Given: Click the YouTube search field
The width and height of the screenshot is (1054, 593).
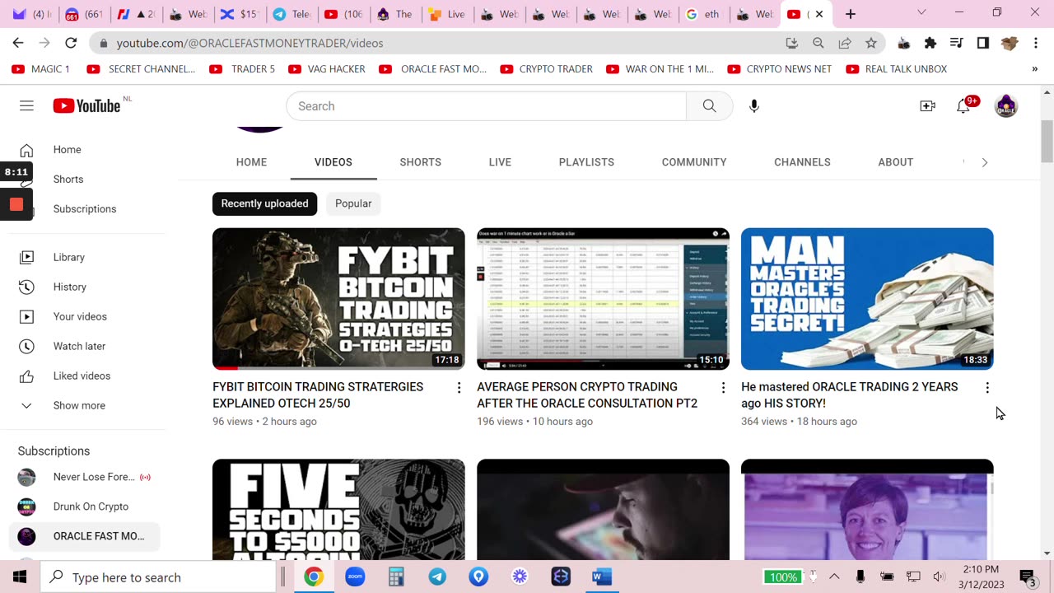Looking at the screenshot, I should [486, 106].
